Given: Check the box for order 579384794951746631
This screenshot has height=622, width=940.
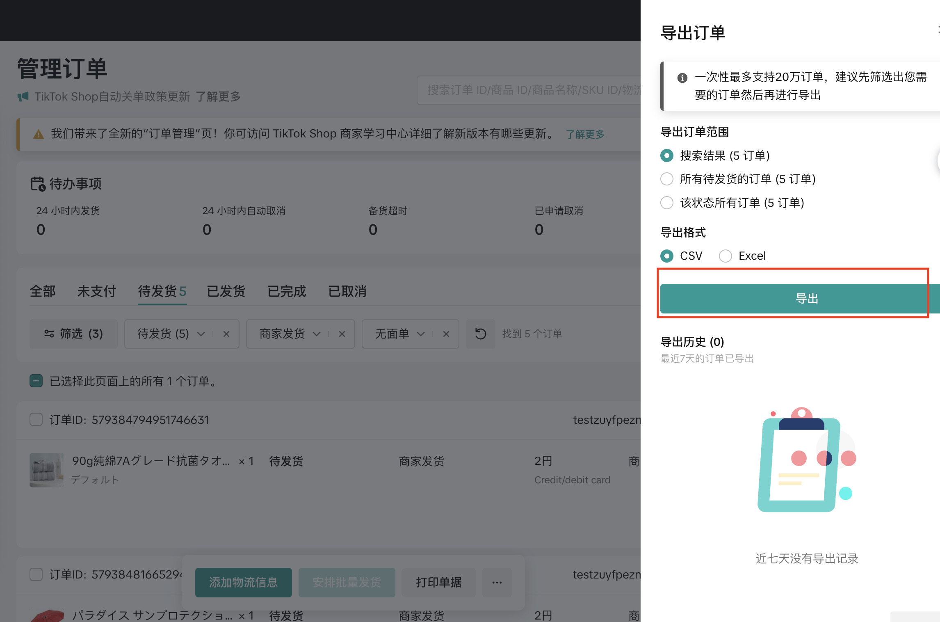Looking at the screenshot, I should (x=36, y=419).
